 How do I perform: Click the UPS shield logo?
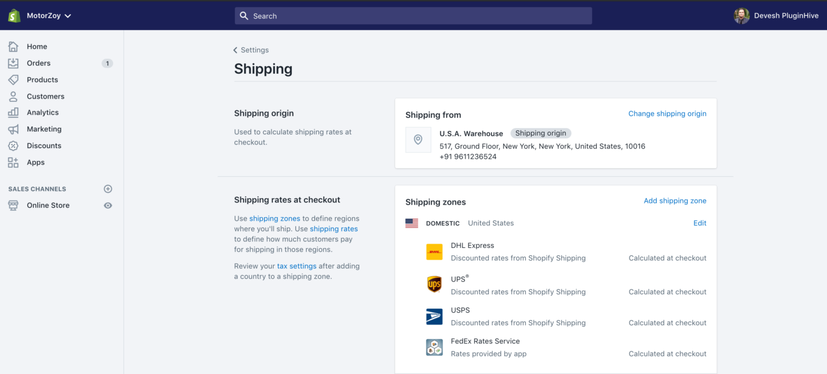[x=434, y=284]
